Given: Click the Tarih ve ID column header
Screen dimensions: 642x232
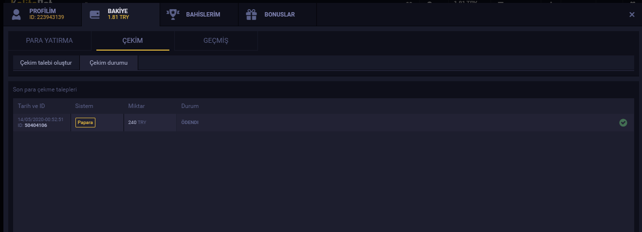Looking at the screenshot, I should [31, 106].
